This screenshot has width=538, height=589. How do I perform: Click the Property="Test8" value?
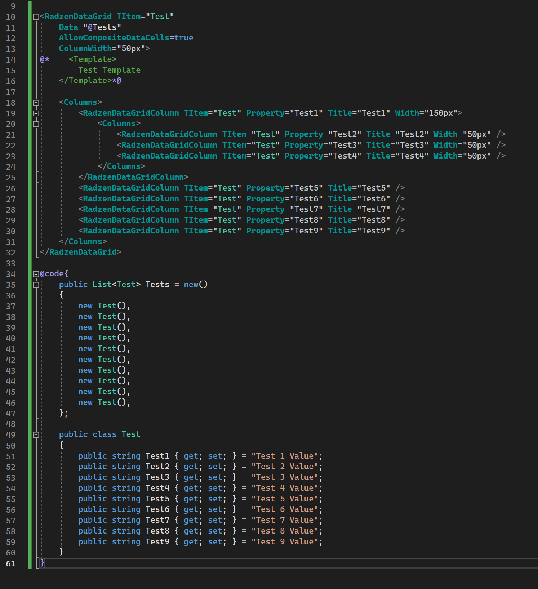[306, 220]
